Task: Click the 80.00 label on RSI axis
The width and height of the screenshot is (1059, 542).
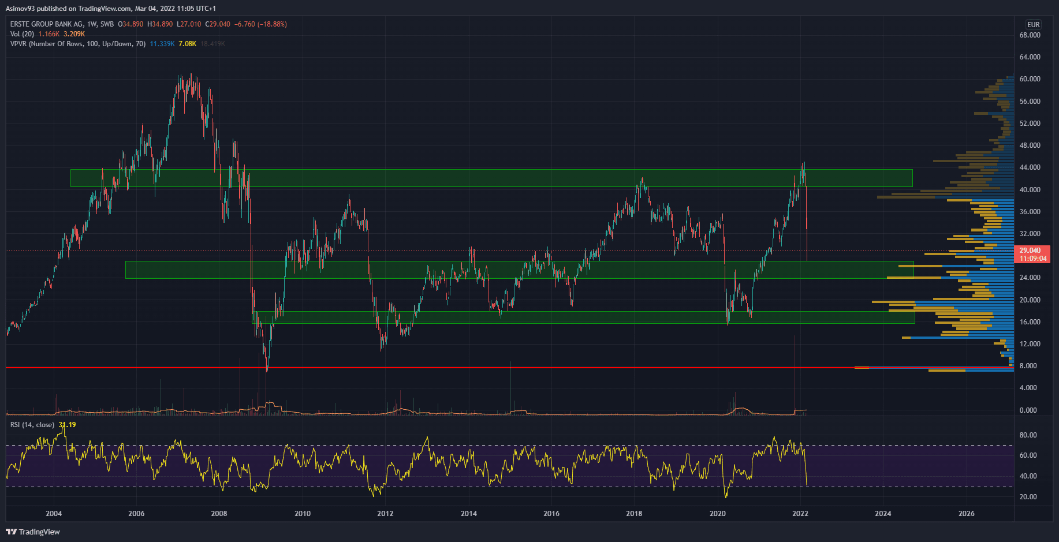Action: 1028,435
